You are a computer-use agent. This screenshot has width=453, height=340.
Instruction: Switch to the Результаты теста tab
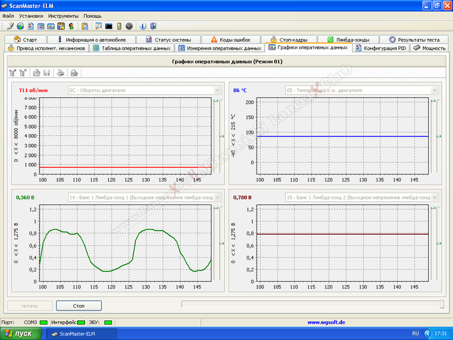pos(414,39)
